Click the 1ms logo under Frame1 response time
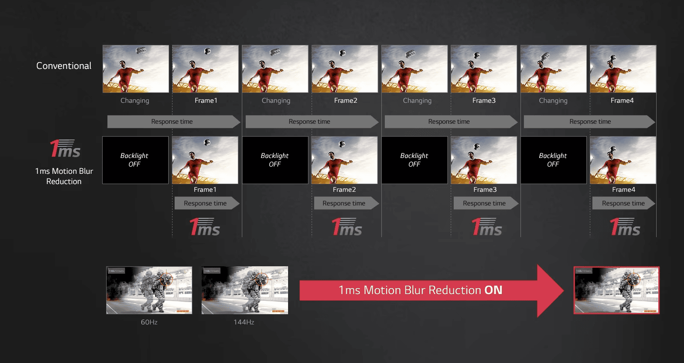 click(205, 227)
